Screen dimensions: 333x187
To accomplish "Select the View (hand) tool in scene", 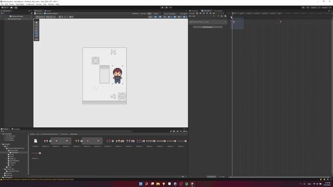I will (36, 22).
